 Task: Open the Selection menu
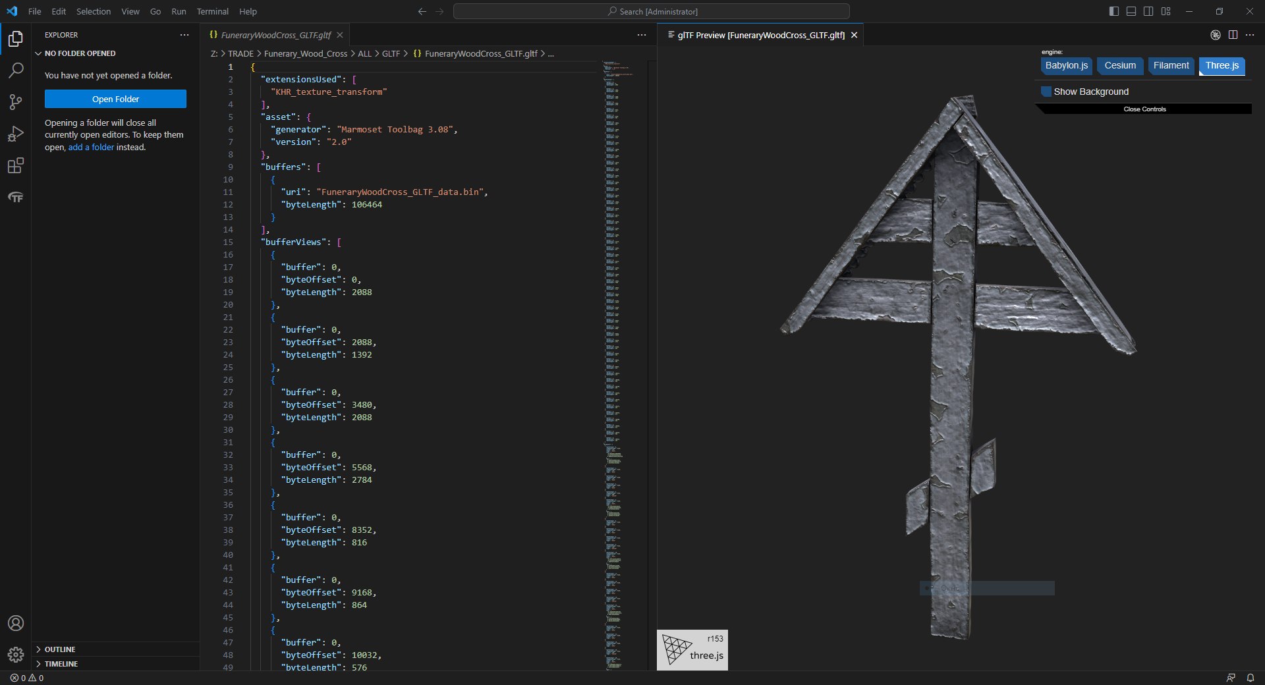94,11
